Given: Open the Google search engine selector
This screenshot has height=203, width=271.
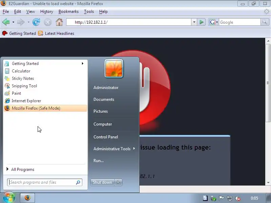Looking at the screenshot, I should [214, 22].
